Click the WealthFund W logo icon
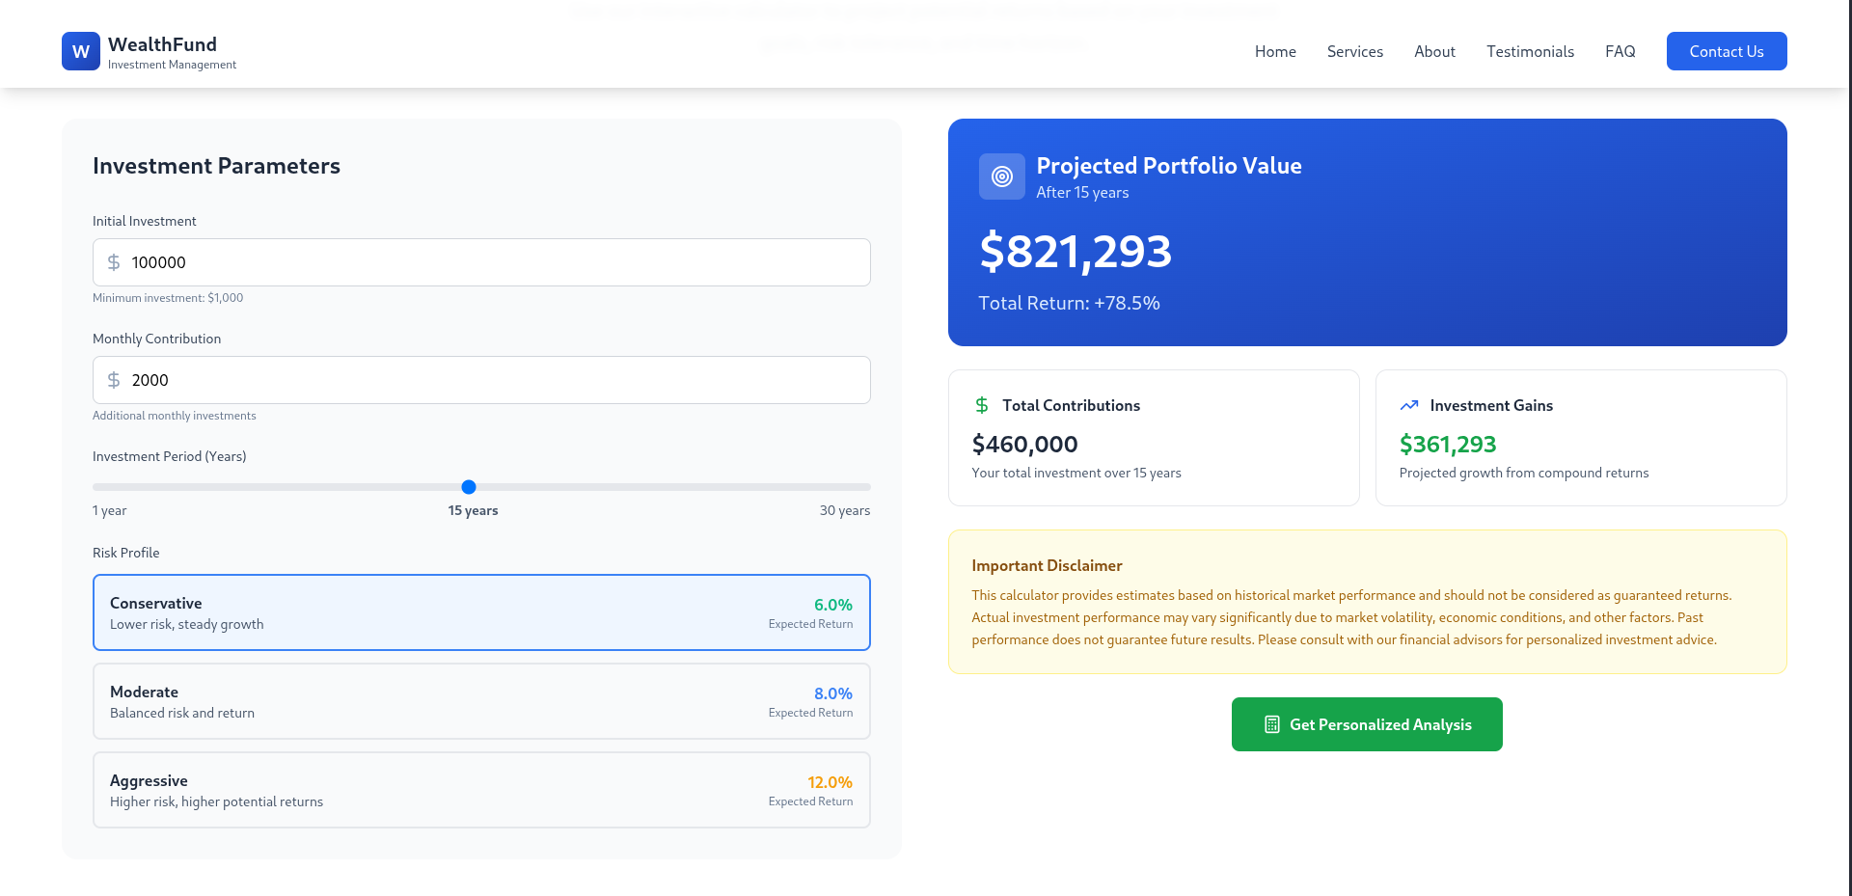1852x896 pixels. click(x=80, y=51)
